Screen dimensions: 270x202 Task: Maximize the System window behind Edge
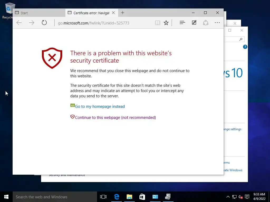click(230, 31)
